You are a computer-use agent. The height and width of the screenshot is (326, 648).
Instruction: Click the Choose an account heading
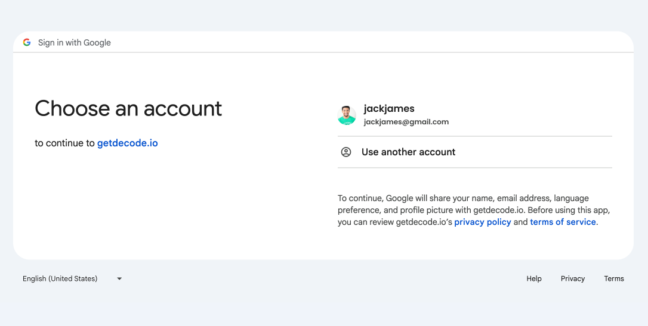point(128,108)
